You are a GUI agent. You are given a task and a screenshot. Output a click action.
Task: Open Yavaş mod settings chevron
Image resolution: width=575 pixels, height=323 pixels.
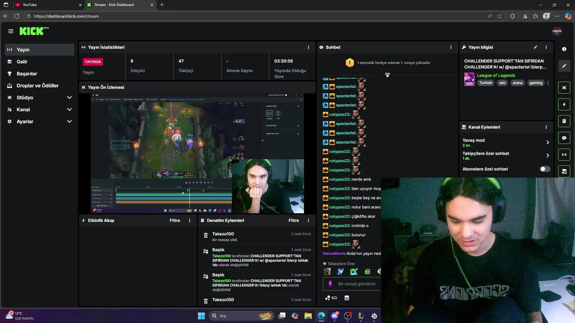pos(548,142)
